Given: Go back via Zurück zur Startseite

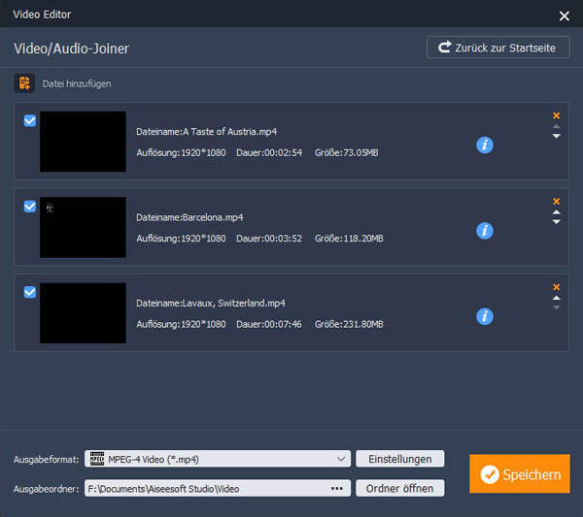Looking at the screenshot, I should coord(497,48).
